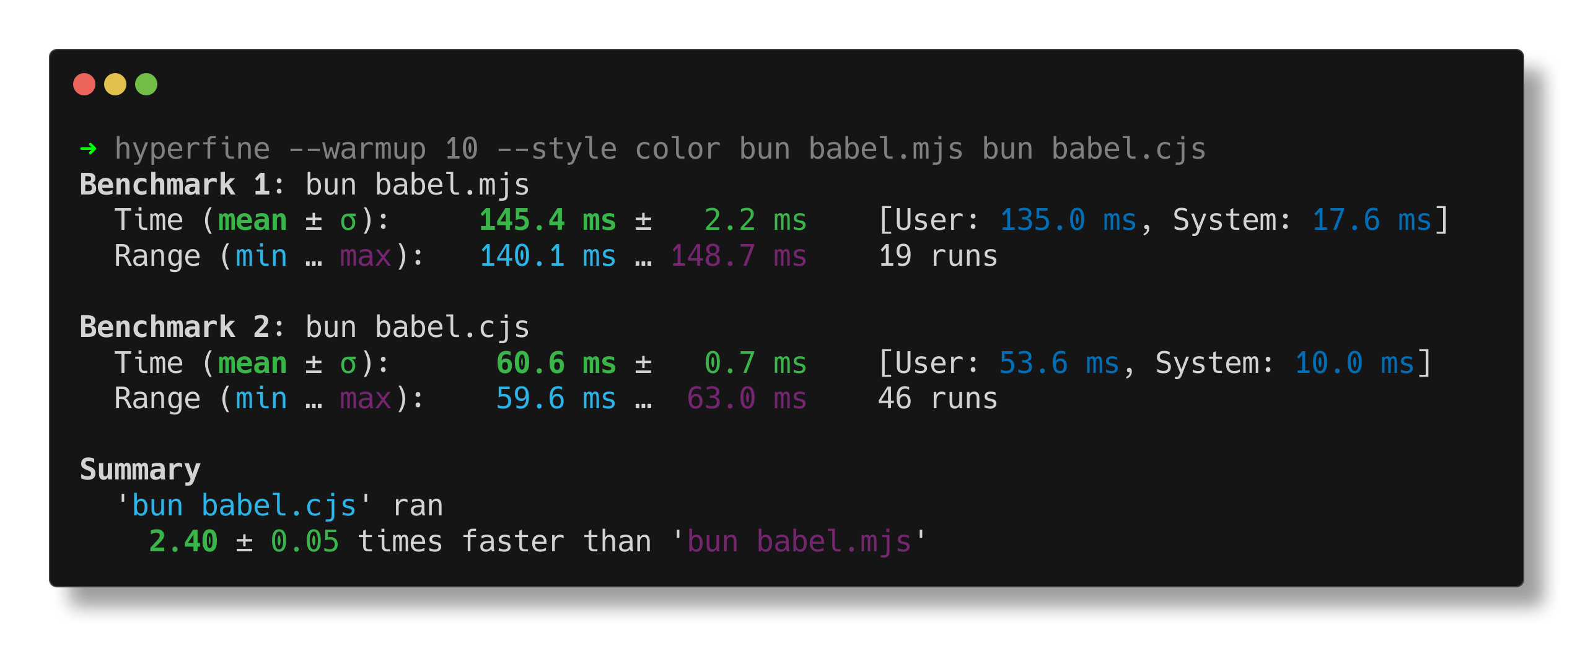Viewport: 1593px width, 656px height.
Task: Select the 60.6 ms mean value
Action: click(556, 362)
